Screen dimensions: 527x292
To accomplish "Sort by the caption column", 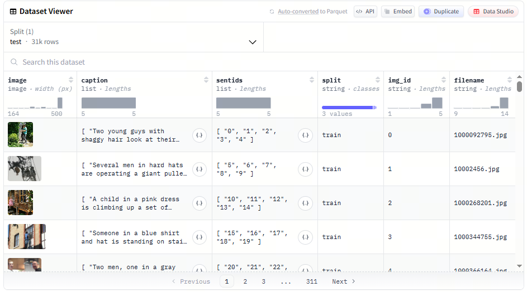I will point(206,80).
